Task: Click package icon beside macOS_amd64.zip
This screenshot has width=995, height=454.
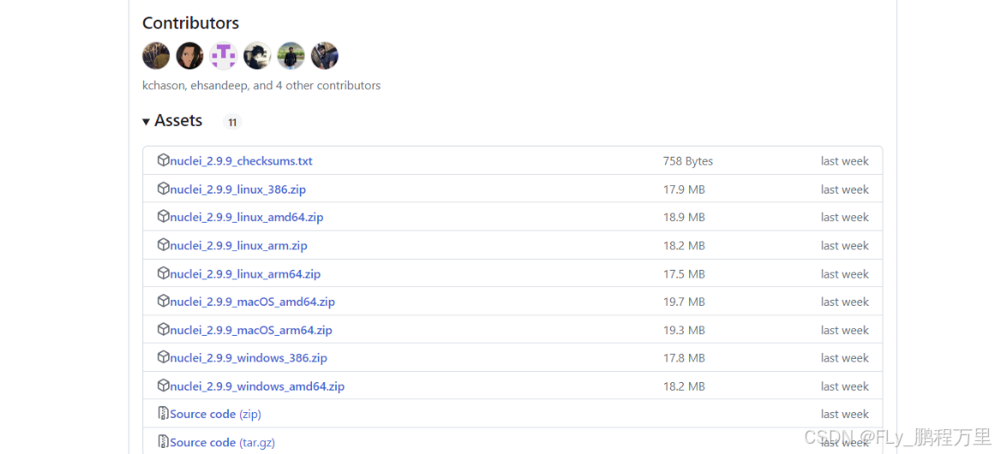Action: (163, 302)
